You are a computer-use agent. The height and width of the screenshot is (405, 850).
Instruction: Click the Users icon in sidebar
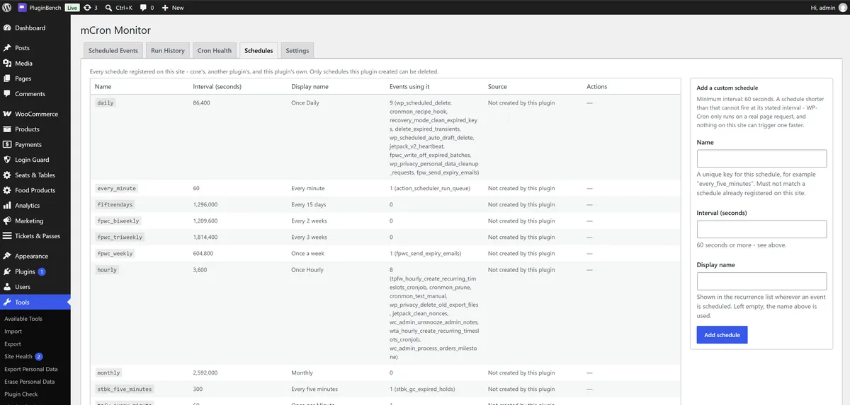coord(7,287)
